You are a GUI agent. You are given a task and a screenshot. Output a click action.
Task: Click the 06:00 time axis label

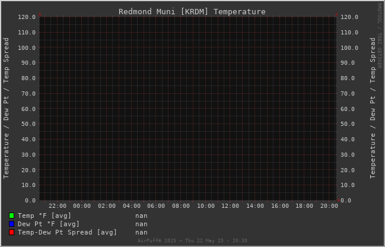tap(156, 206)
